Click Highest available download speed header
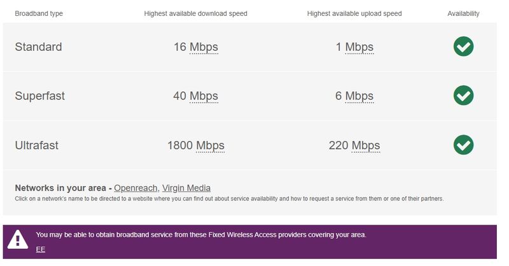The width and height of the screenshot is (509, 266). (x=195, y=13)
